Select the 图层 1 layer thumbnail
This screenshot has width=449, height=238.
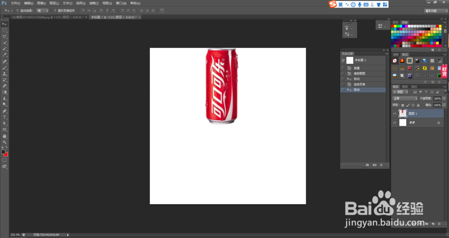pos(403,114)
